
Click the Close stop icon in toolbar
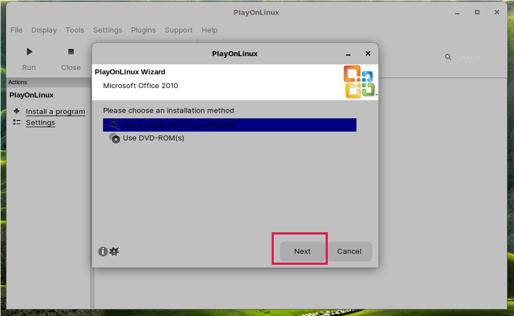(71, 52)
